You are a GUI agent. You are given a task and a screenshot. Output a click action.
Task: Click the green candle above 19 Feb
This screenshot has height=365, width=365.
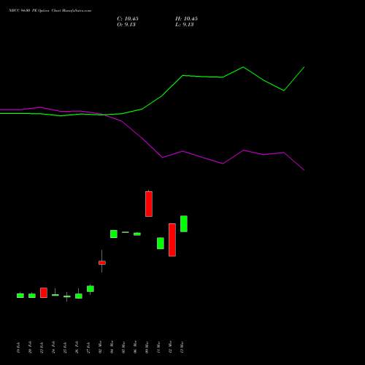coord(20,296)
